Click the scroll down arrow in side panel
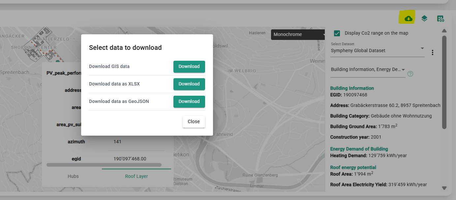 pos(444,188)
